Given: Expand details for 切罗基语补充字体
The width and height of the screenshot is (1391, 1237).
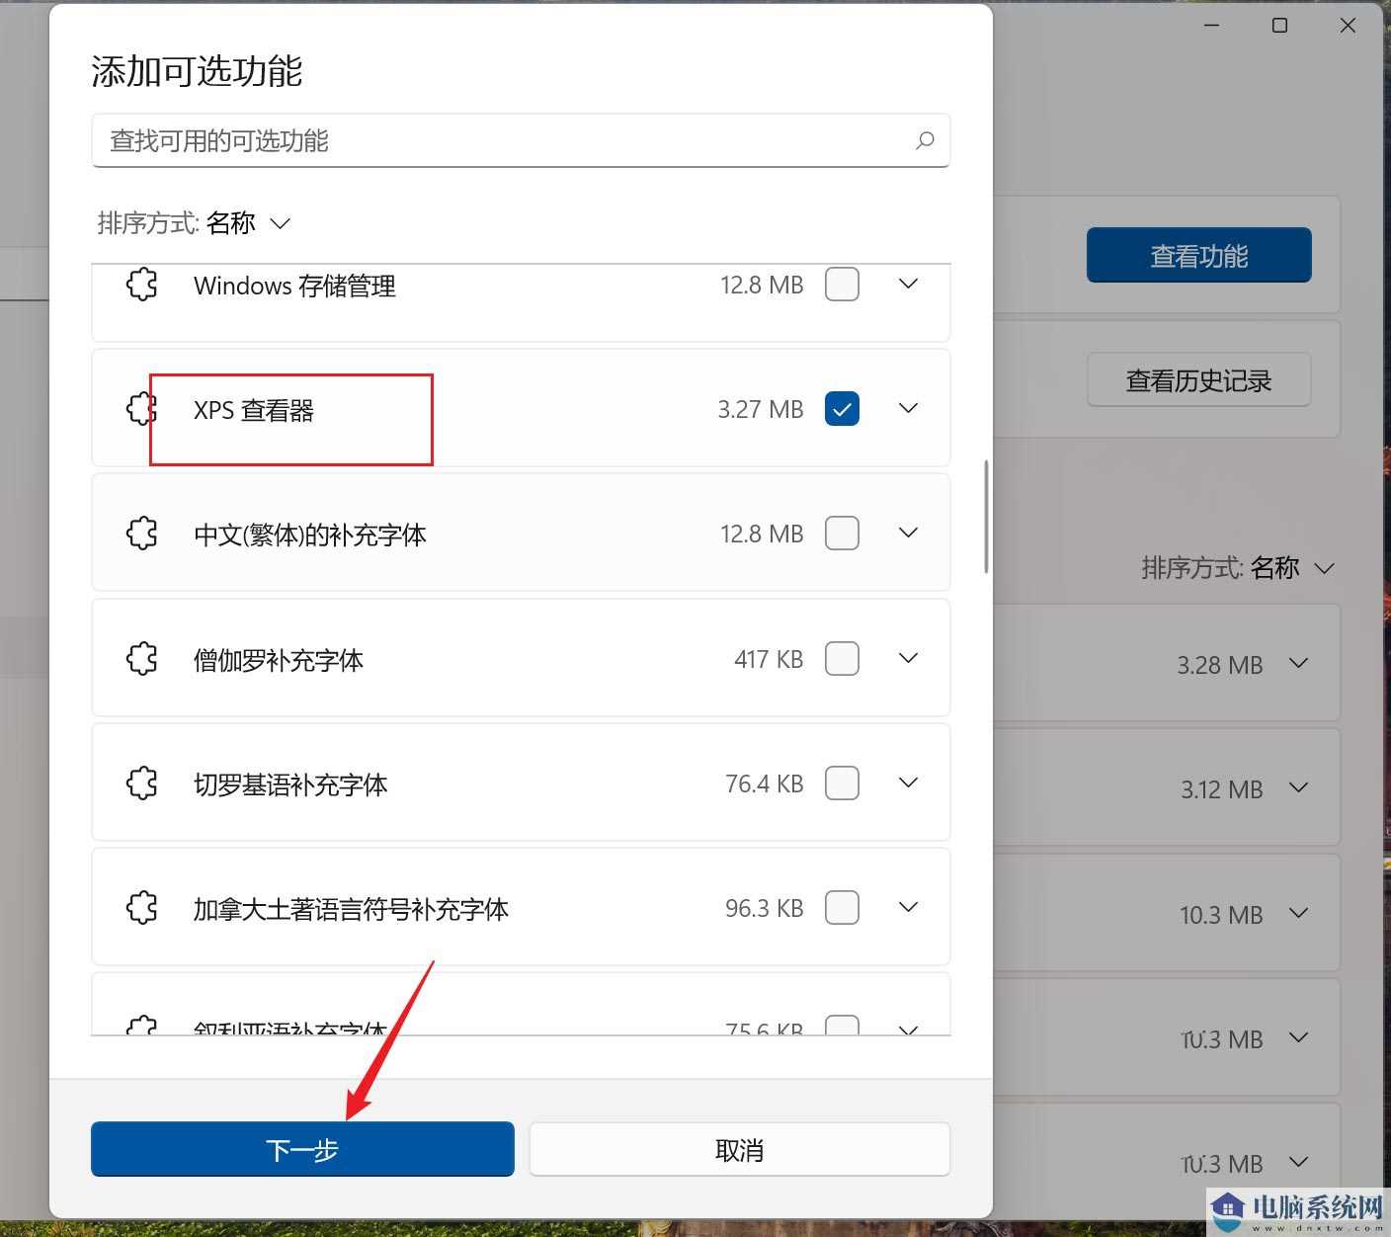Looking at the screenshot, I should 909,783.
